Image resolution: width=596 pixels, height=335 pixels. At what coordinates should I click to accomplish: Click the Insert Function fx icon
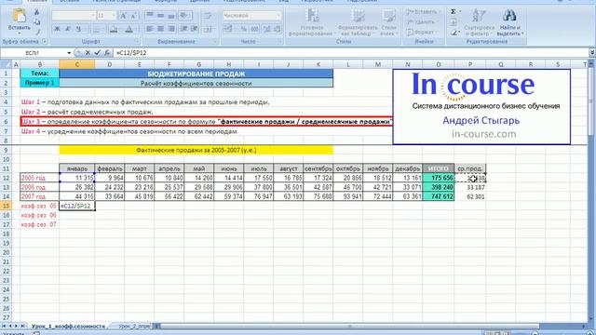(x=107, y=53)
